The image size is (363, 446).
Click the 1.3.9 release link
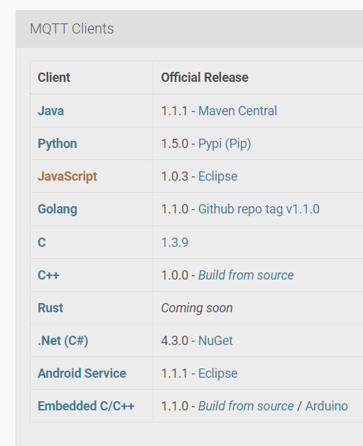coord(175,243)
